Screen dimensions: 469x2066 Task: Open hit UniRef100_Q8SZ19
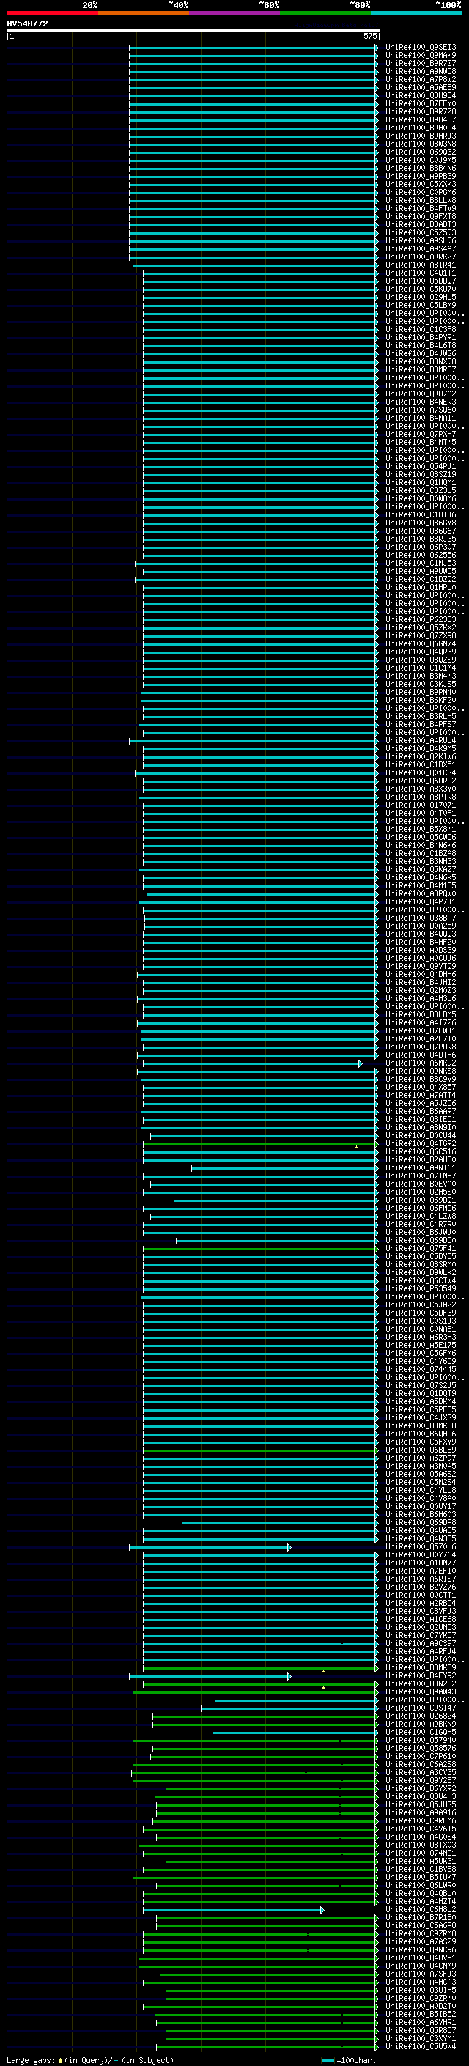(421, 474)
